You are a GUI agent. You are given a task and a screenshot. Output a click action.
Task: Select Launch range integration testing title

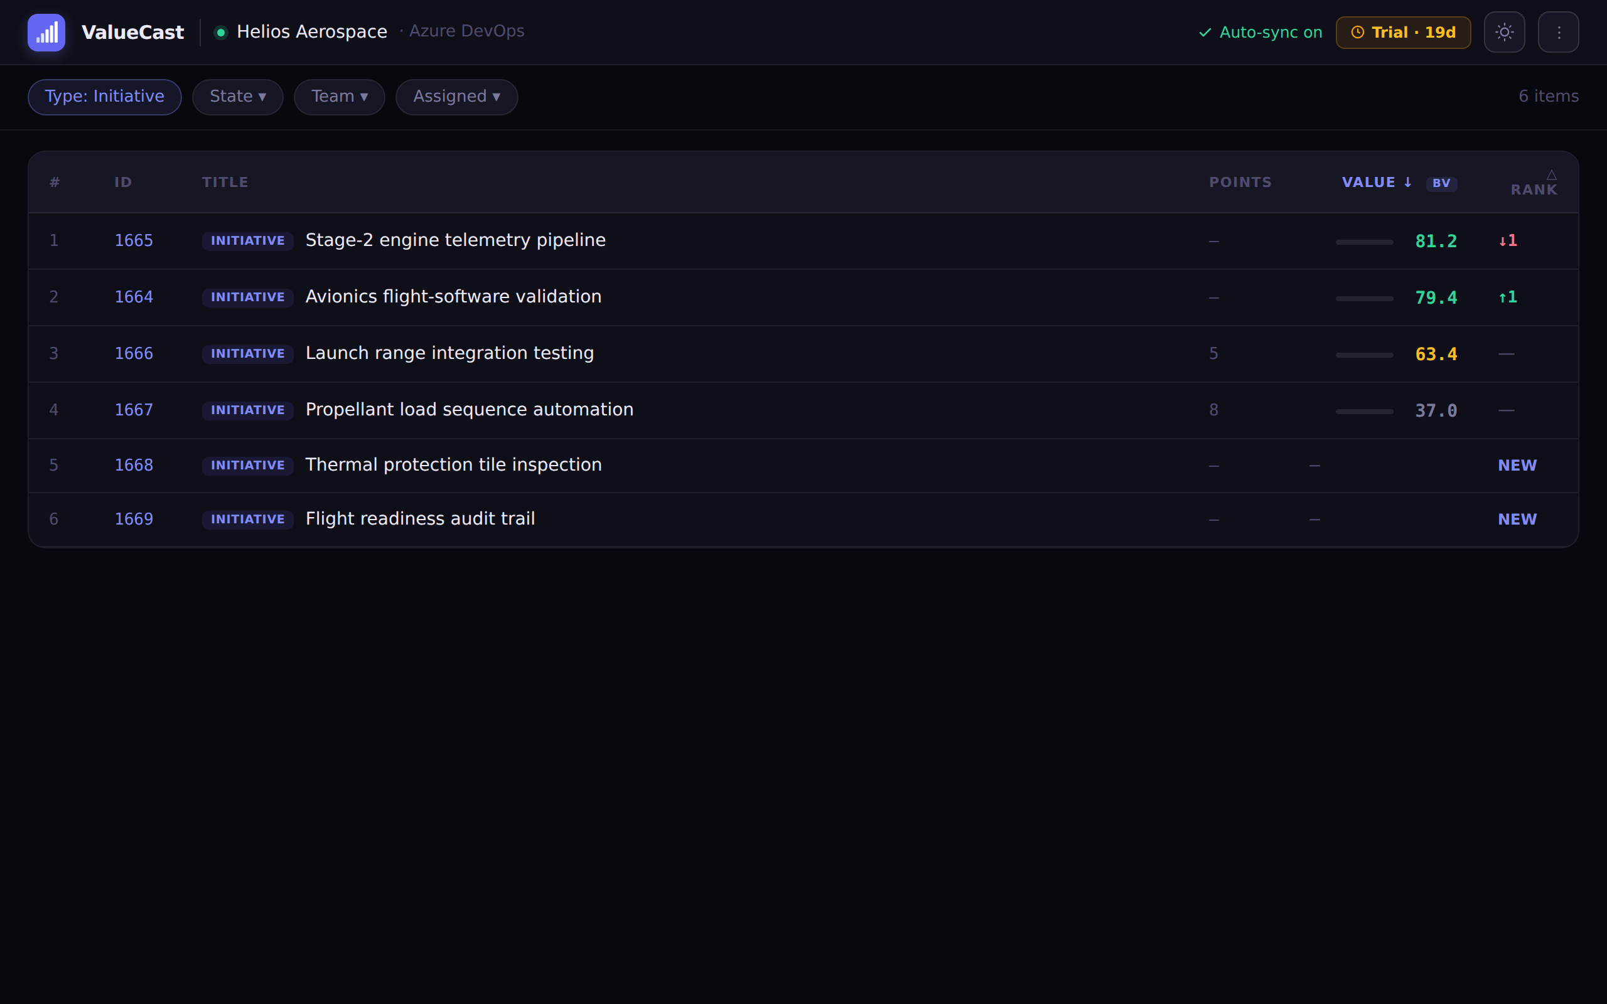tap(449, 353)
